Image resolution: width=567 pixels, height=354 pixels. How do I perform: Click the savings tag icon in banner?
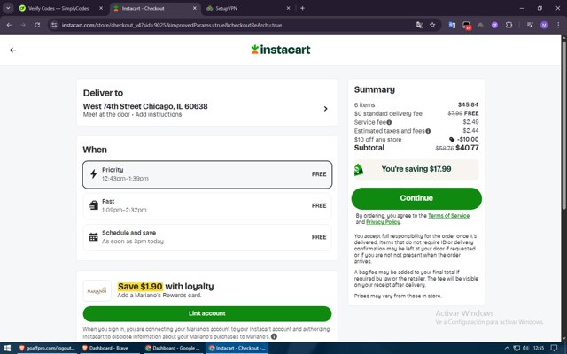pos(358,169)
